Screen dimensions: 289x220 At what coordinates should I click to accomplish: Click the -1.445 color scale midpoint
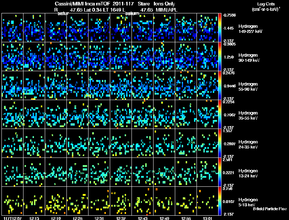coord(228,28)
